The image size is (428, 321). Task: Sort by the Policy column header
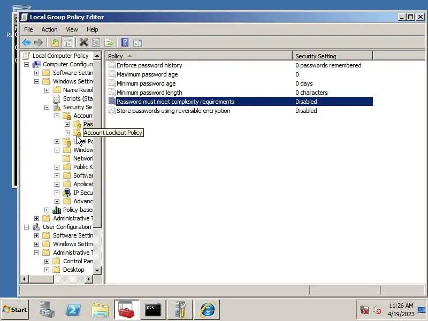198,56
